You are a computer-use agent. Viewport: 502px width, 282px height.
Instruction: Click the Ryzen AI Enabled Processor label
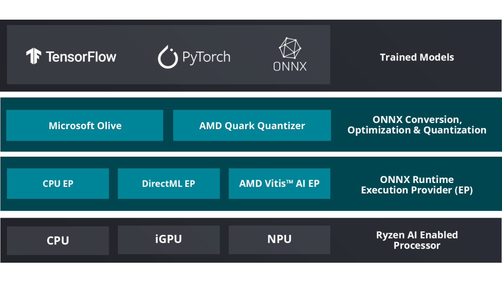click(x=417, y=240)
